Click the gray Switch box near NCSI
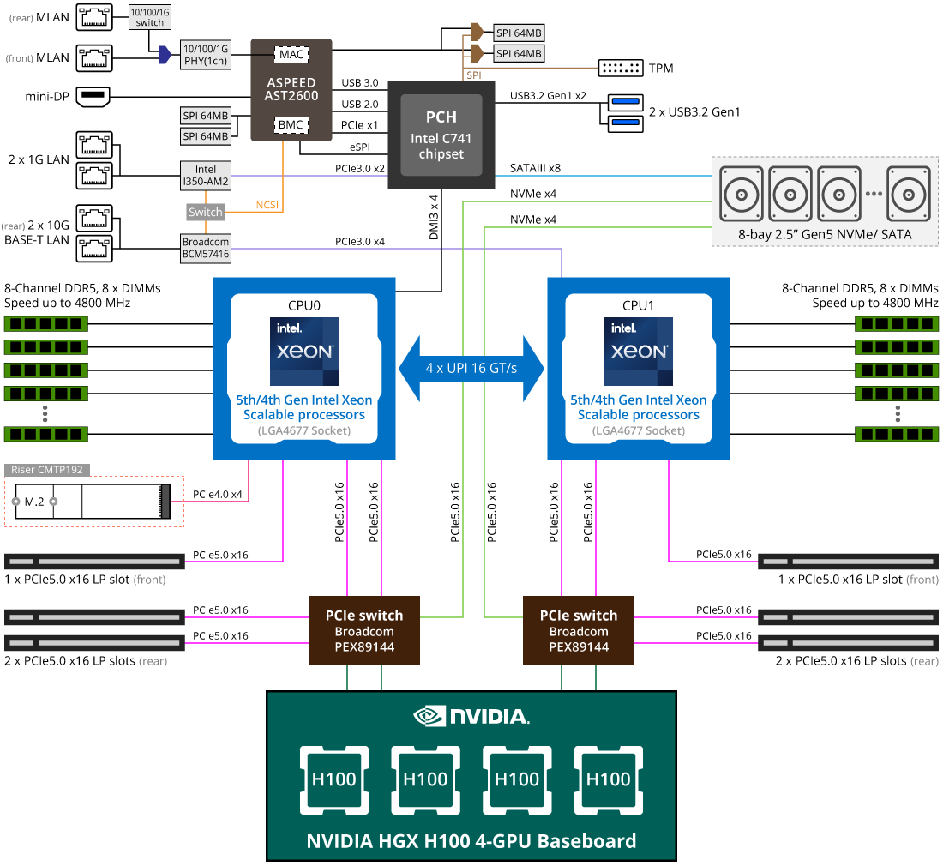This screenshot has width=943, height=866. 206,212
